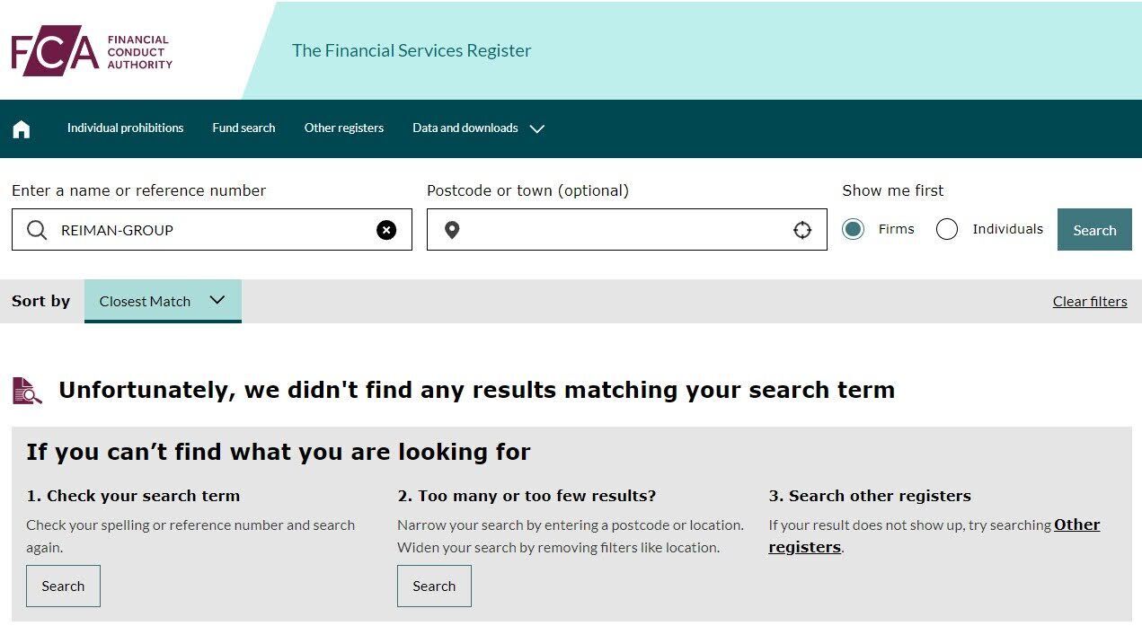This screenshot has height=635, width=1142.
Task: Open Other registers in navigation bar
Action: pos(343,128)
